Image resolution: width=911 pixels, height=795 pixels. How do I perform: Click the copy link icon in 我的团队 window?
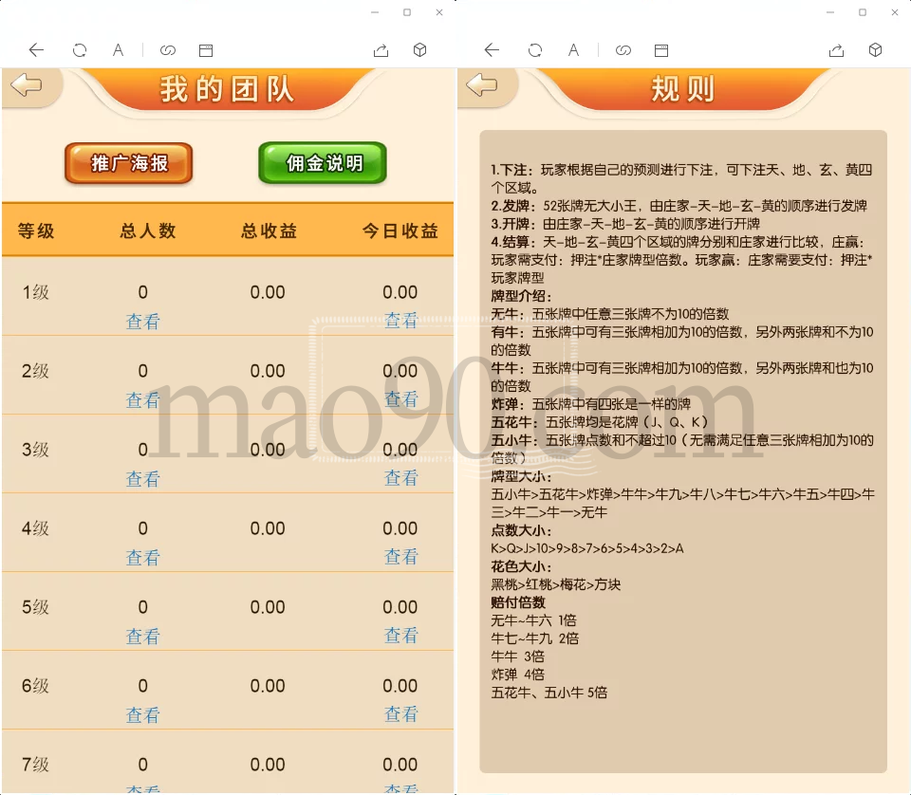pyautogui.click(x=168, y=50)
